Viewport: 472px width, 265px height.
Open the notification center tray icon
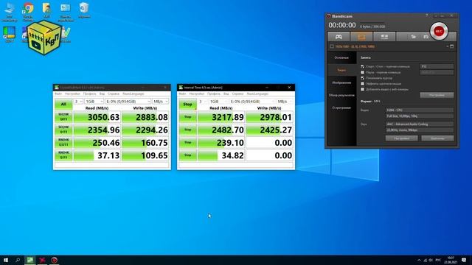click(464, 260)
